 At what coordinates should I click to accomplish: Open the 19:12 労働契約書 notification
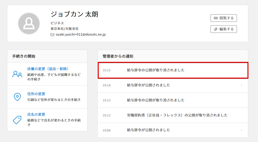click(177, 115)
